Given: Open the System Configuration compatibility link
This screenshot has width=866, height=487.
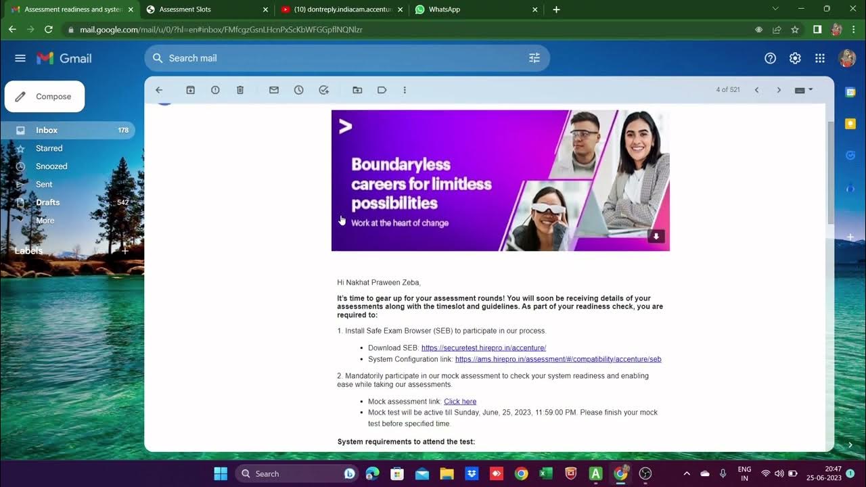Looking at the screenshot, I should click(558, 359).
